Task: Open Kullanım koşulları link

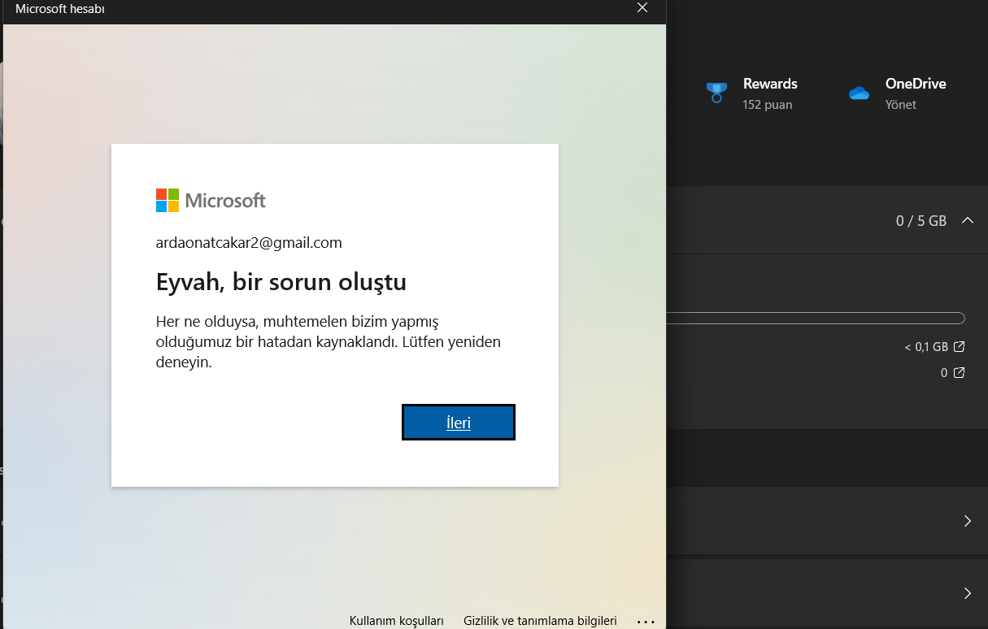Action: [x=397, y=620]
